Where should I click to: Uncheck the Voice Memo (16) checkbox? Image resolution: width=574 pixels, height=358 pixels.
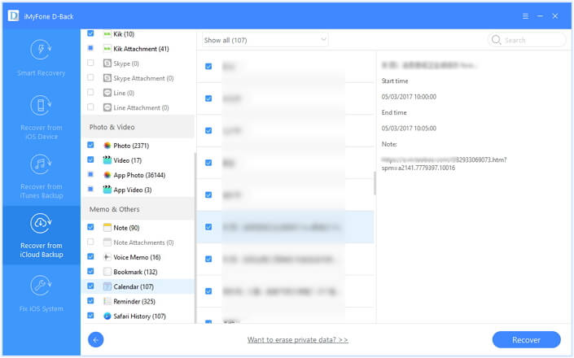pos(90,256)
